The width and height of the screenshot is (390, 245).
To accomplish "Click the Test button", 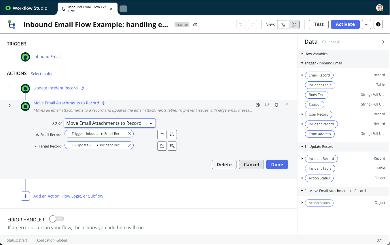I will pyautogui.click(x=319, y=24).
